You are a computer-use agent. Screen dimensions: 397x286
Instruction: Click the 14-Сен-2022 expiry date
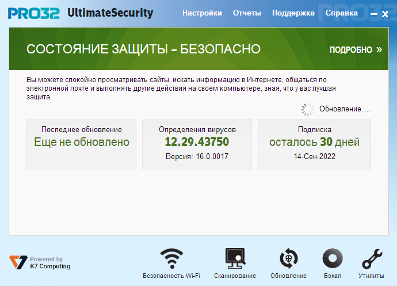315,156
